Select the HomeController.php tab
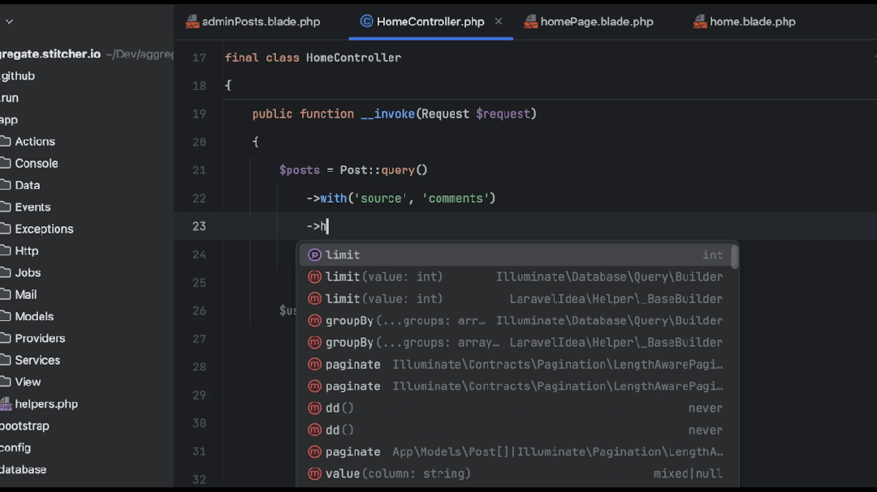The image size is (877, 492). coord(430,22)
